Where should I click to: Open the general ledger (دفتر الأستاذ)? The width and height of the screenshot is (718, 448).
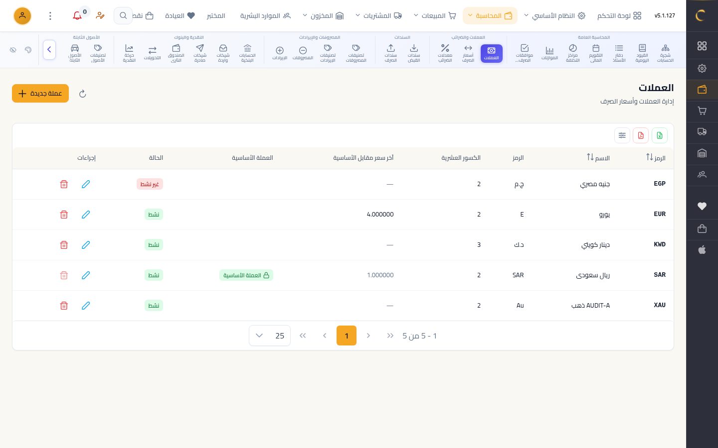[x=619, y=53]
